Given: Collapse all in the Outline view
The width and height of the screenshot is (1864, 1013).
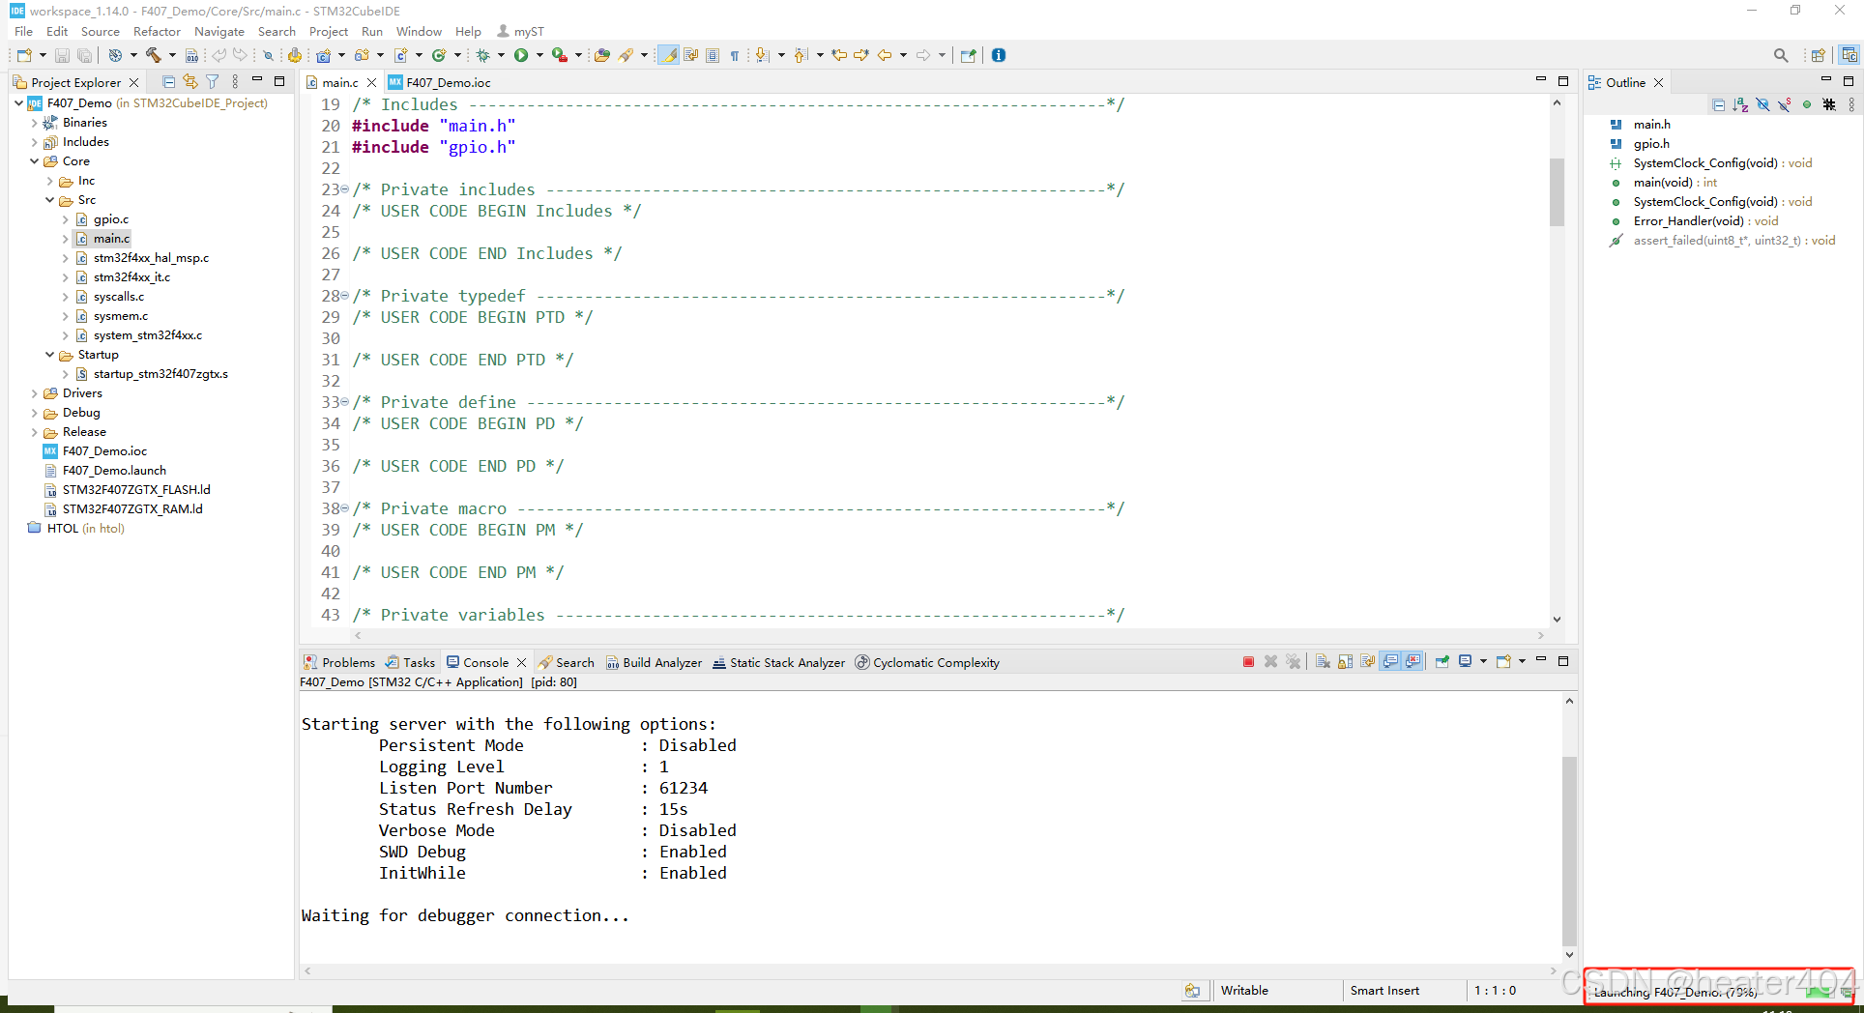Looking at the screenshot, I should pyautogui.click(x=1718, y=104).
